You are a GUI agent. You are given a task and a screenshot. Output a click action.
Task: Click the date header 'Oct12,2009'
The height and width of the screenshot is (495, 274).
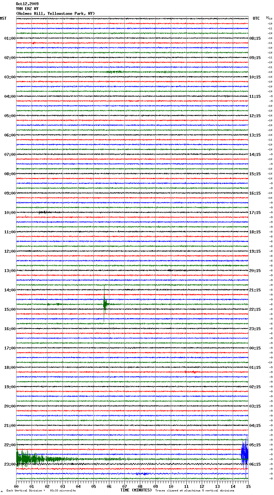click(x=27, y=4)
